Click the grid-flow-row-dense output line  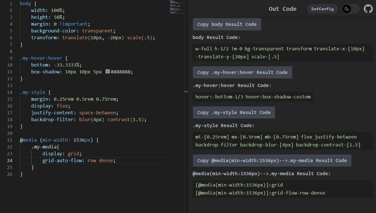click(260, 193)
